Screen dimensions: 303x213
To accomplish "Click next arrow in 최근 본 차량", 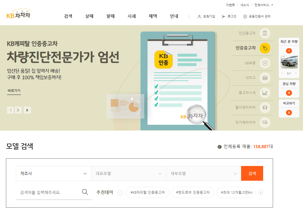I will 296,73.
